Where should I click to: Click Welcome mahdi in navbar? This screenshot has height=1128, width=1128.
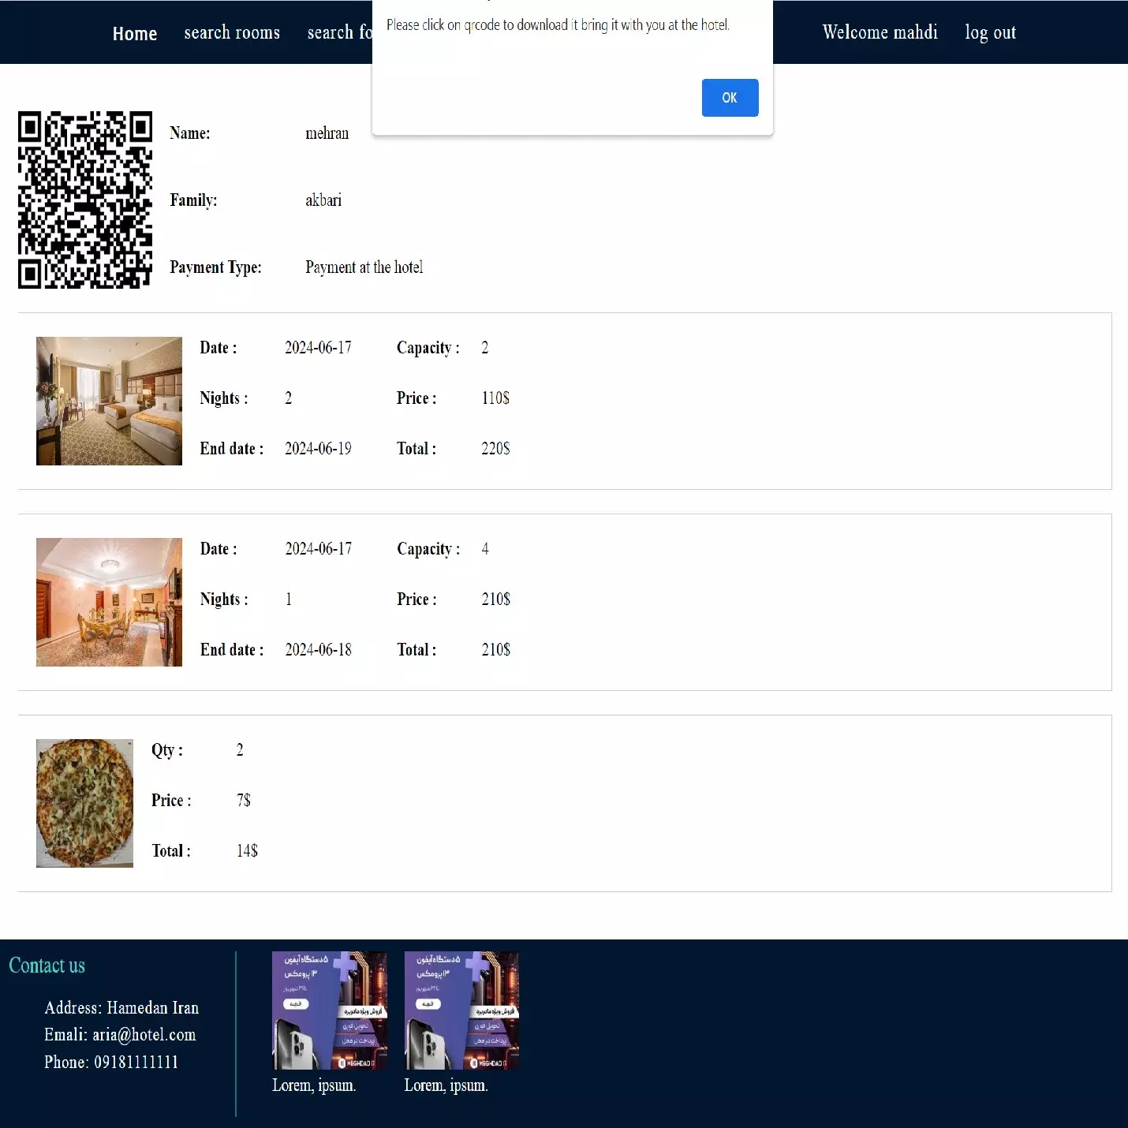[880, 32]
